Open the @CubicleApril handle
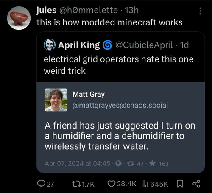 click(144, 45)
